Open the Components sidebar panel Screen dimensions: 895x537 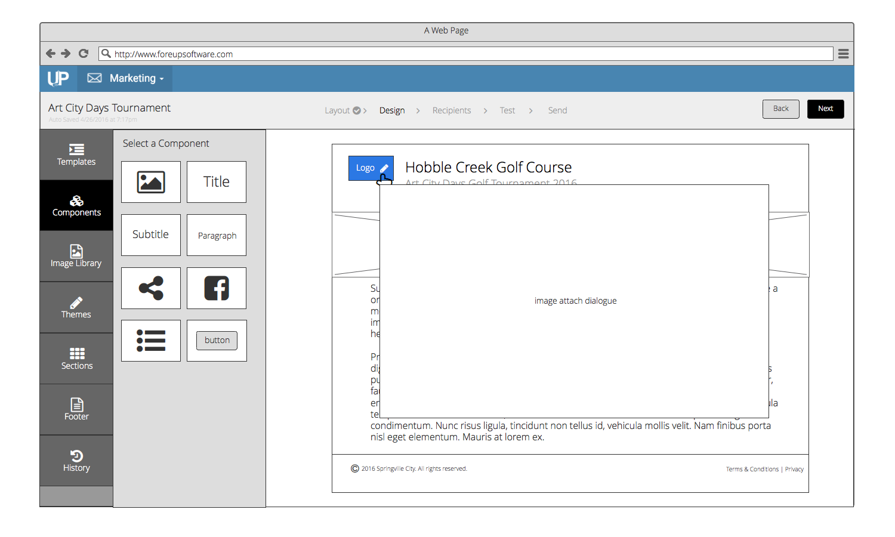[76, 206]
